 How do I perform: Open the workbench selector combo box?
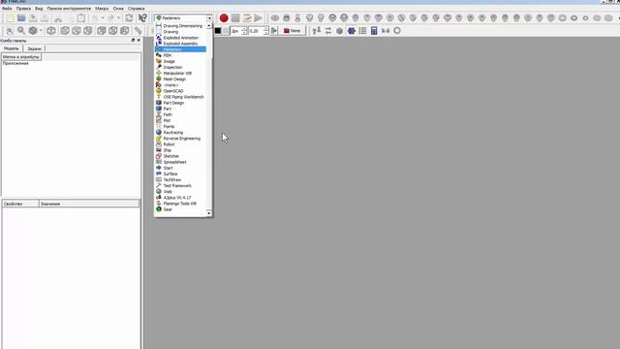pos(183,18)
